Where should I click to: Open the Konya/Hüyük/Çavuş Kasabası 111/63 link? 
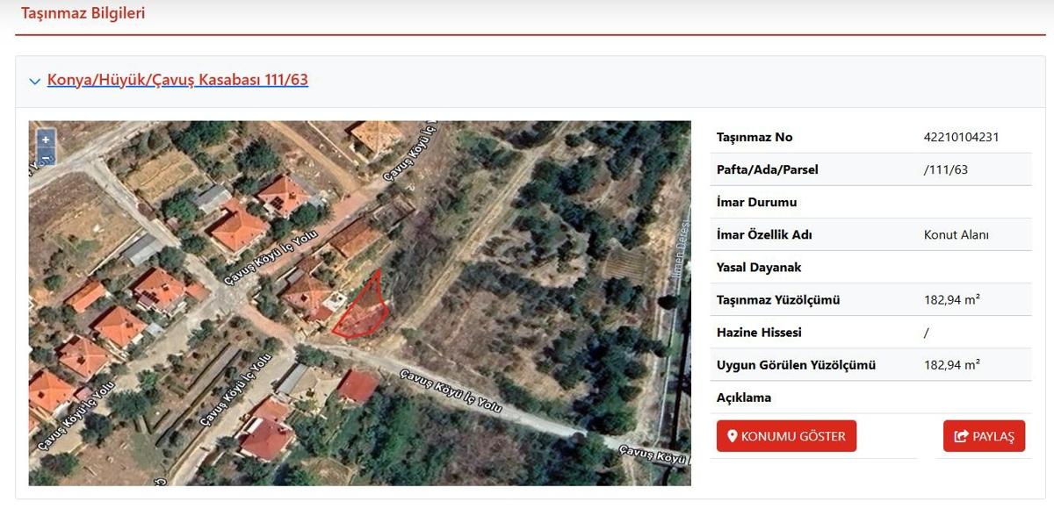[177, 80]
